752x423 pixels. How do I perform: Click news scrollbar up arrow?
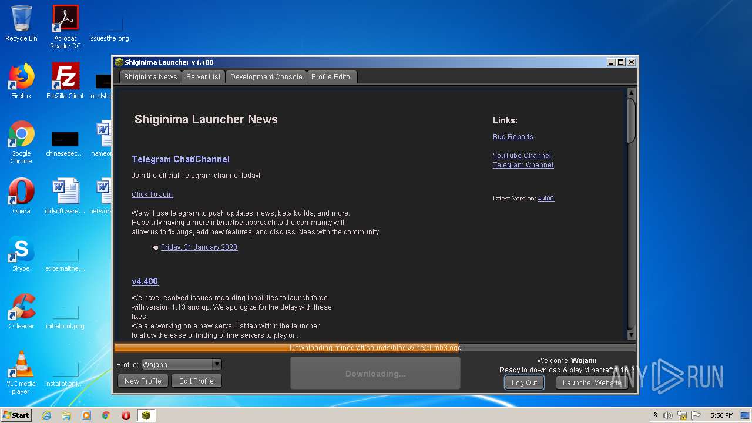[x=632, y=93]
